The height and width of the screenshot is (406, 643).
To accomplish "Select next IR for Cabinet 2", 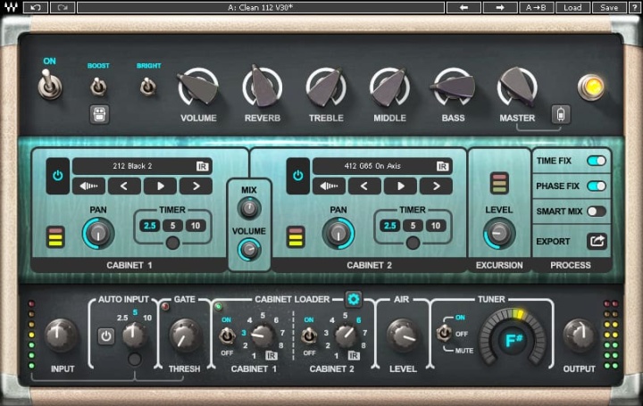I will tap(437, 186).
